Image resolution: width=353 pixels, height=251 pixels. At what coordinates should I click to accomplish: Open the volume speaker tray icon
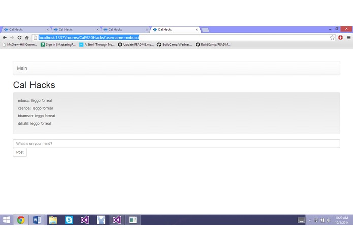pos(329,220)
